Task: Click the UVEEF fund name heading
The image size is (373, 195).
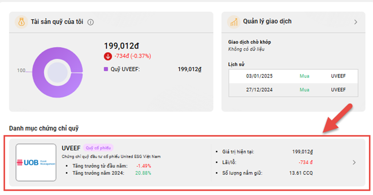Action: (71, 148)
